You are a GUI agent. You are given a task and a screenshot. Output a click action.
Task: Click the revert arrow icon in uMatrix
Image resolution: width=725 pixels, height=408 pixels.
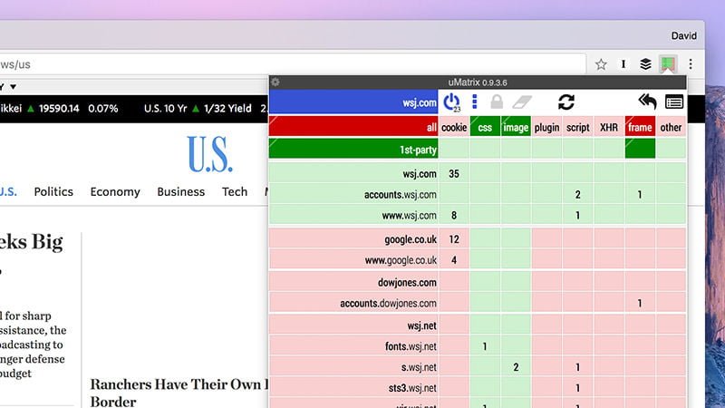click(x=647, y=102)
